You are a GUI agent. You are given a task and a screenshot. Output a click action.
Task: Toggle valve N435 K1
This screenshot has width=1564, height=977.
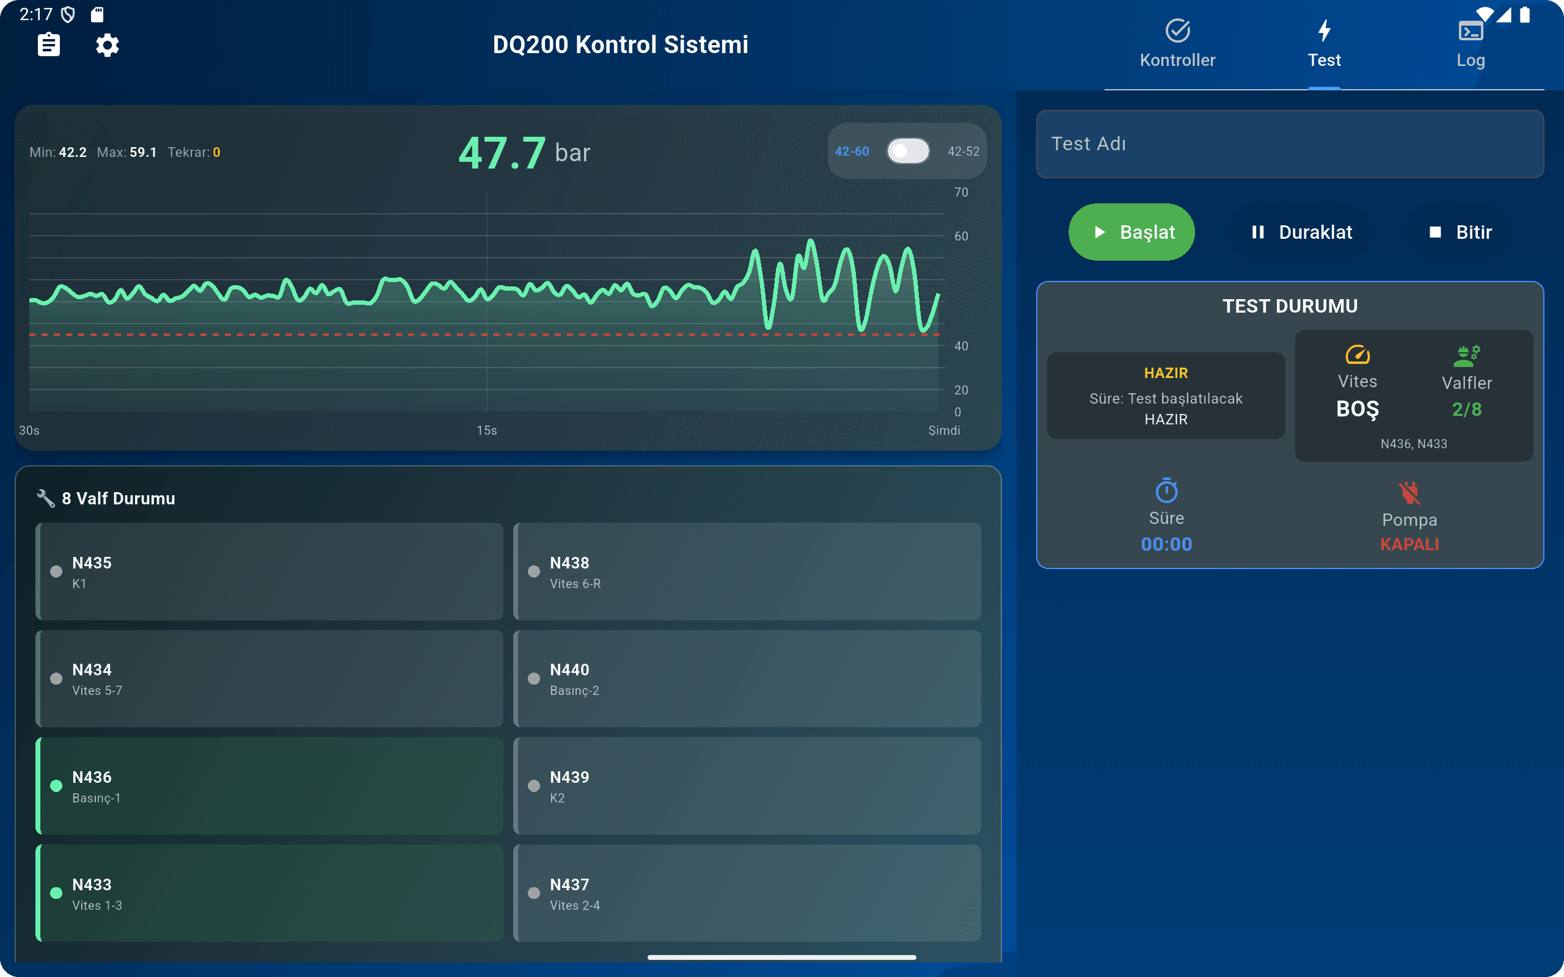[269, 571]
